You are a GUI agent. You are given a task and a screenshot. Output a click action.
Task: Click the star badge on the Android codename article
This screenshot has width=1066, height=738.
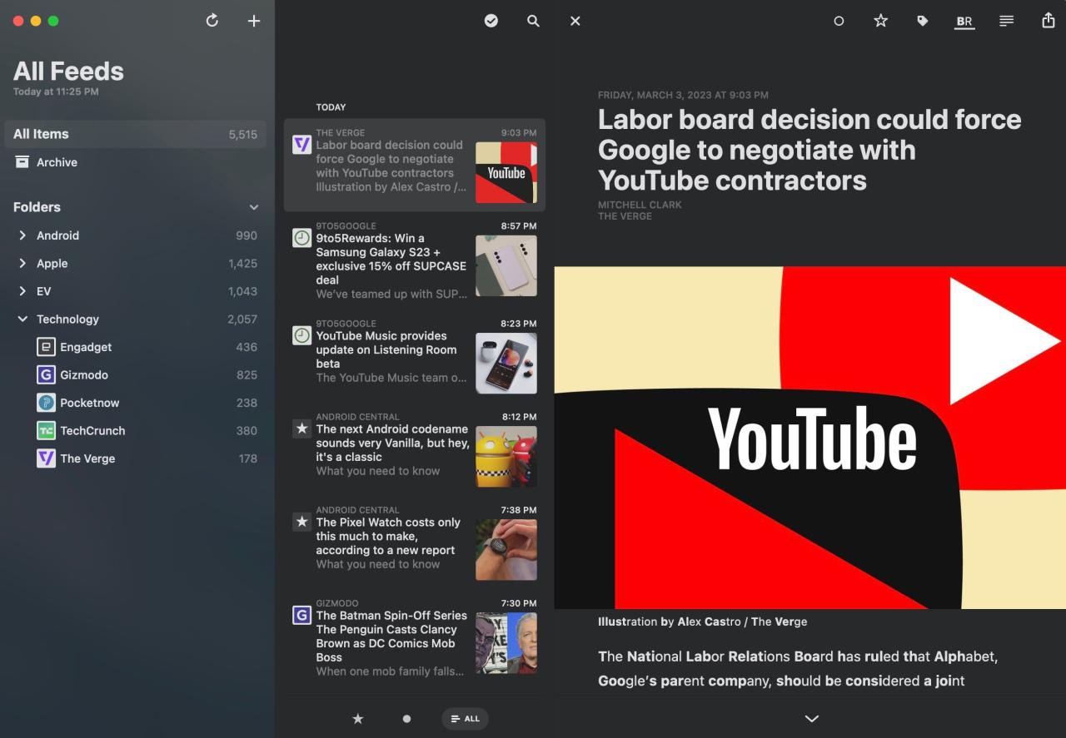[301, 428]
